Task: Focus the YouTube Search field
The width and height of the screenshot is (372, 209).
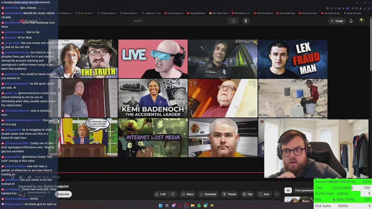Action: [179, 21]
